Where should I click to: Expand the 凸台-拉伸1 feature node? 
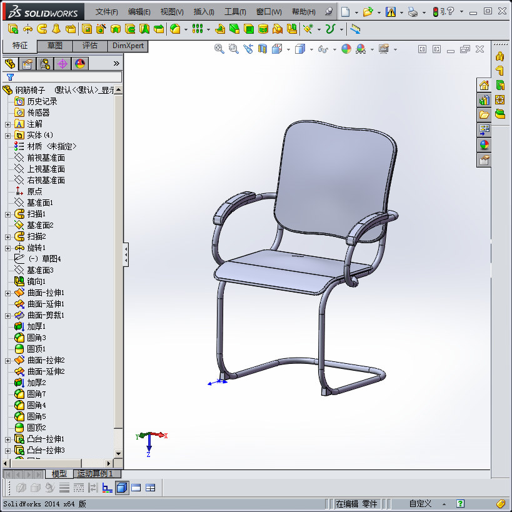point(8,439)
